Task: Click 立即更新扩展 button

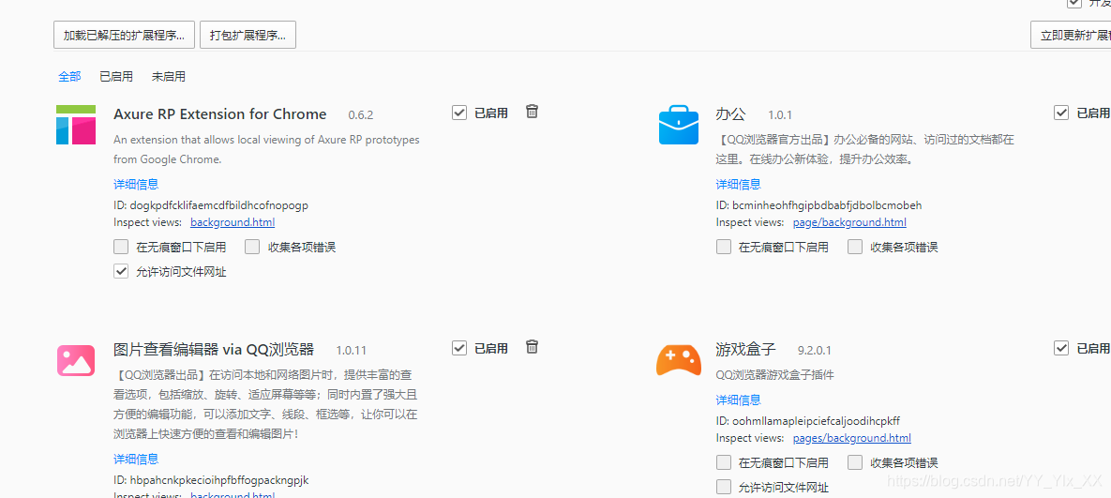Action: click(1071, 35)
